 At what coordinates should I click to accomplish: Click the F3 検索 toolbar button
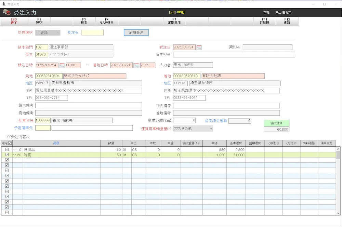(x=84, y=21)
